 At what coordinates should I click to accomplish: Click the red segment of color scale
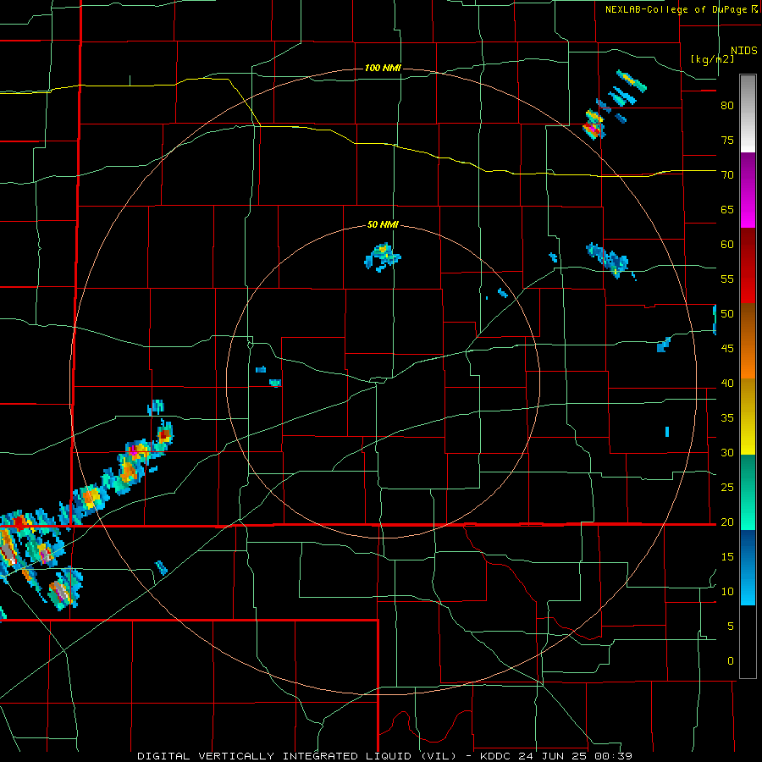point(748,266)
